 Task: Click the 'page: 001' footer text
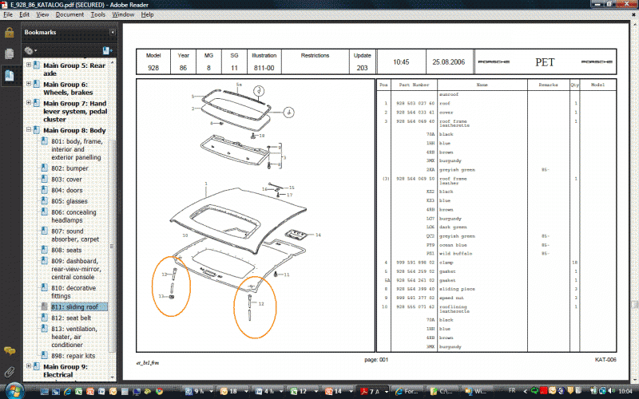point(376,360)
